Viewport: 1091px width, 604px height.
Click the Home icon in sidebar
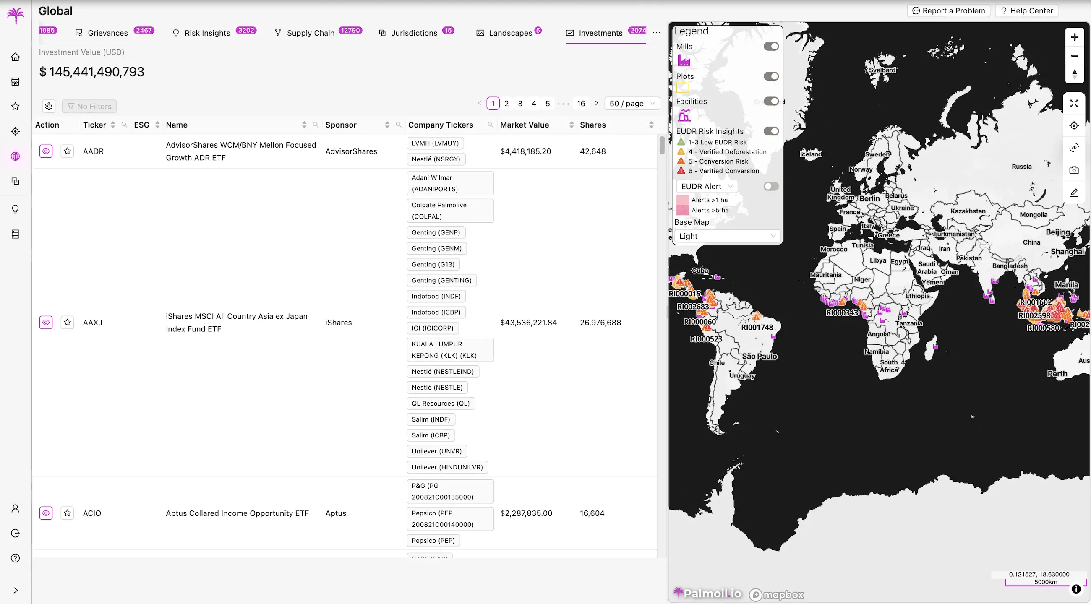(x=15, y=56)
